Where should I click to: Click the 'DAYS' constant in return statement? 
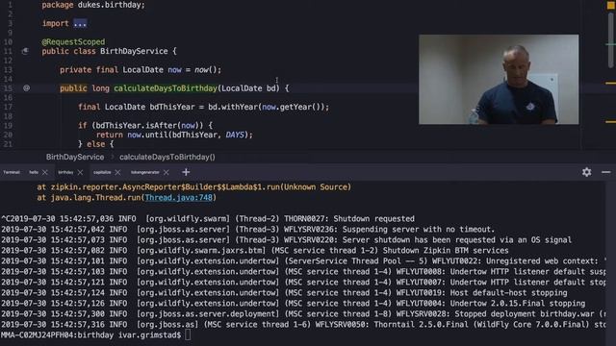pos(235,135)
